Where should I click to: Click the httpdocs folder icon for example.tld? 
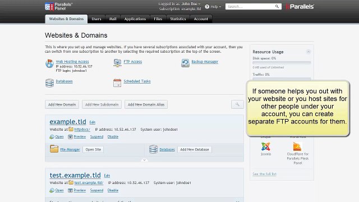coord(71,129)
